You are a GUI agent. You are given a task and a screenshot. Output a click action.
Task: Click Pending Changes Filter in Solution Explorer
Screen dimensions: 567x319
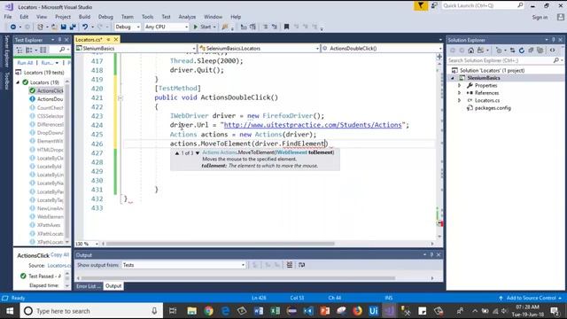(x=499, y=51)
